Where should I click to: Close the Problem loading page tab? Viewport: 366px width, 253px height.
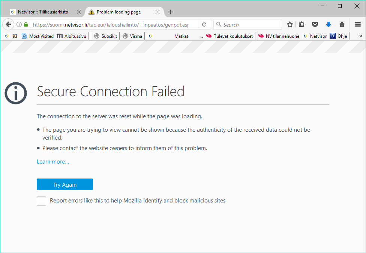(157, 12)
